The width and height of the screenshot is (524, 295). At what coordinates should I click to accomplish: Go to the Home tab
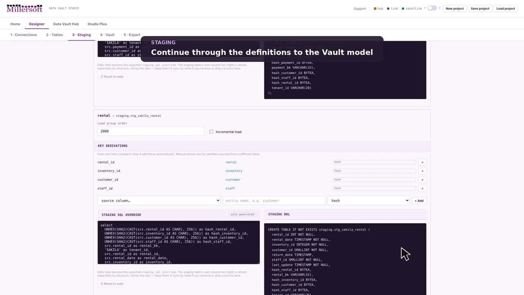[15, 24]
